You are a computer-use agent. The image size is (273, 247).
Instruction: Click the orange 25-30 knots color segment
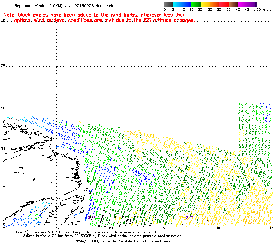point(215,4)
